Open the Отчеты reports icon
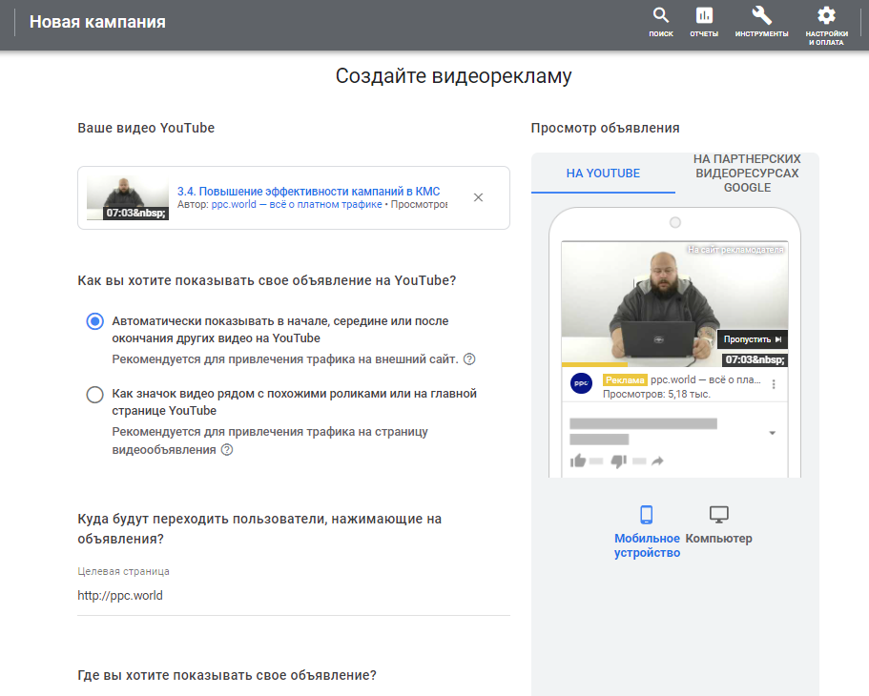 point(703,16)
